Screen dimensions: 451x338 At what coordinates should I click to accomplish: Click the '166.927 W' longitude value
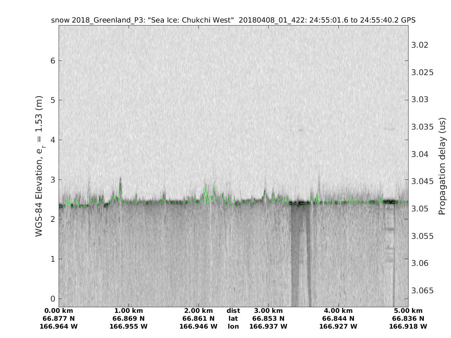coord(338,327)
